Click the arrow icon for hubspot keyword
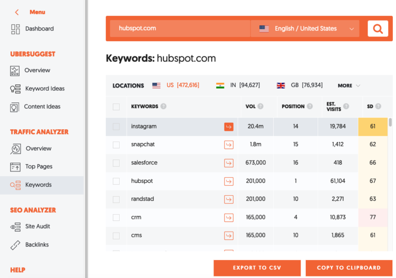 (228, 181)
